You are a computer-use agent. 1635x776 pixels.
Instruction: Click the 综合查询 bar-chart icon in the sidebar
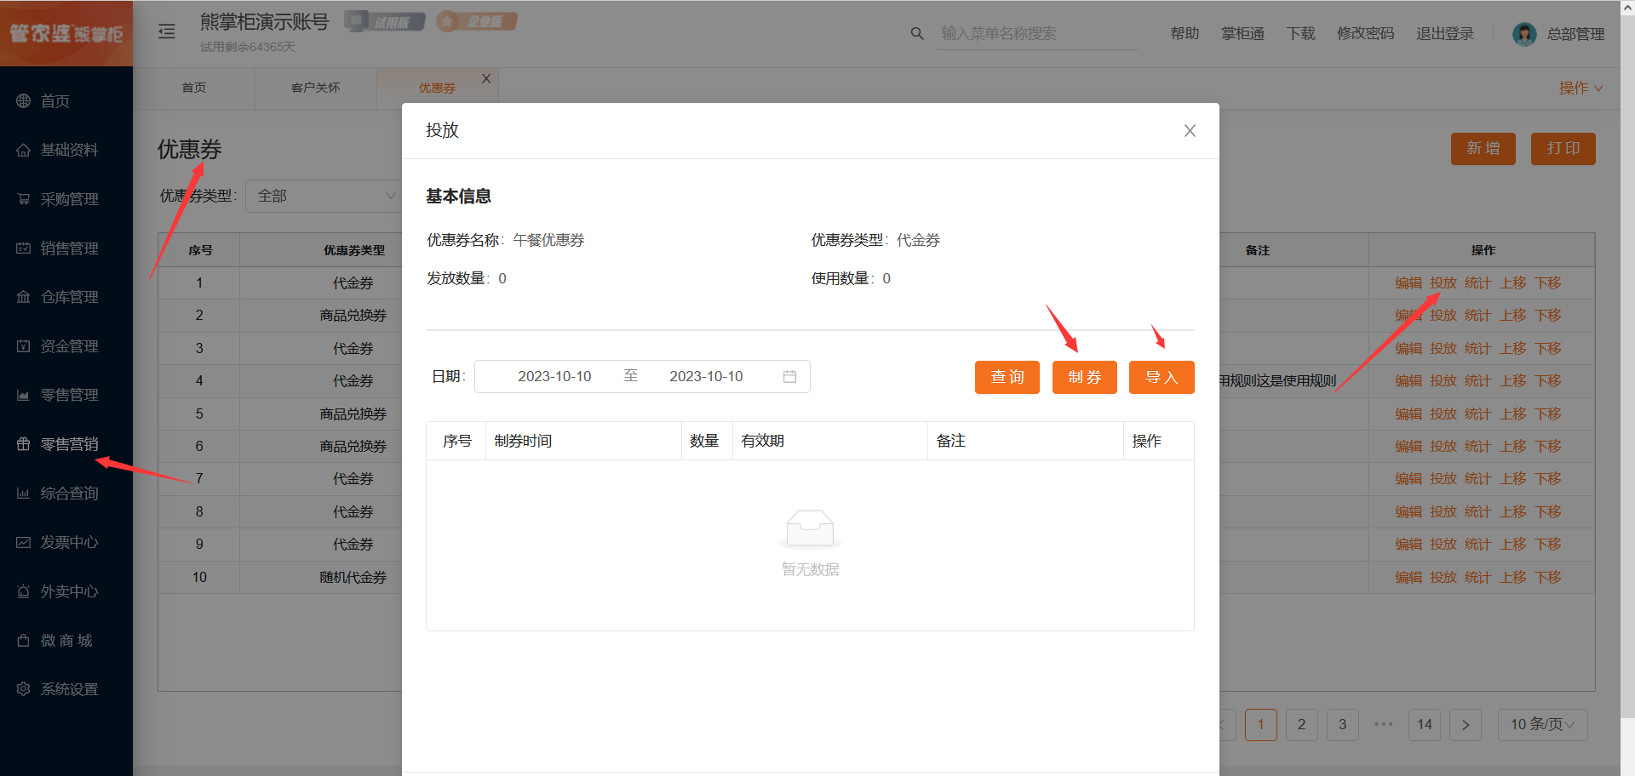pyautogui.click(x=23, y=494)
